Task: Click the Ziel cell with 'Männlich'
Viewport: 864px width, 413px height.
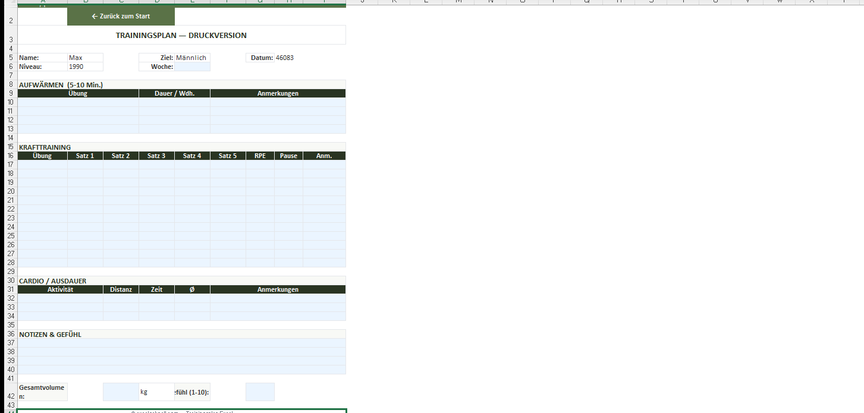Action: pos(192,58)
